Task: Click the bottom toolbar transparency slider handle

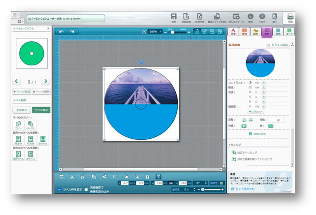Action: (202, 189)
